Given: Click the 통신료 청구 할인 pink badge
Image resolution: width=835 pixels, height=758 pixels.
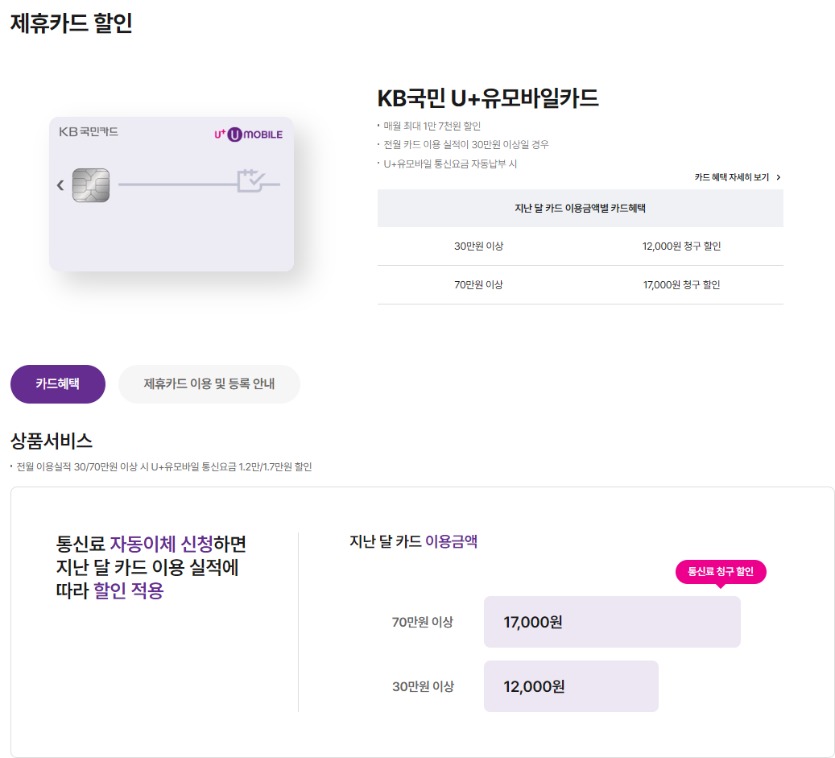Looking at the screenshot, I should (x=721, y=572).
